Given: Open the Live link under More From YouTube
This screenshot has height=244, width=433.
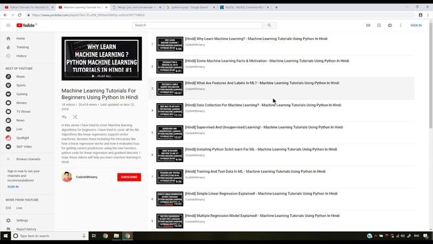Looking at the screenshot, I should click(x=19, y=208).
